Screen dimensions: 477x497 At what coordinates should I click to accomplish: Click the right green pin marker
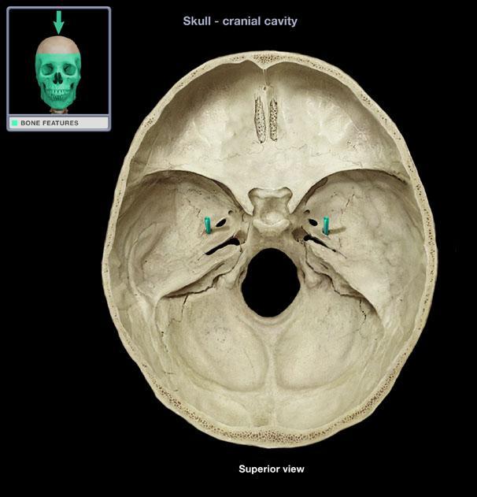[x=326, y=226]
